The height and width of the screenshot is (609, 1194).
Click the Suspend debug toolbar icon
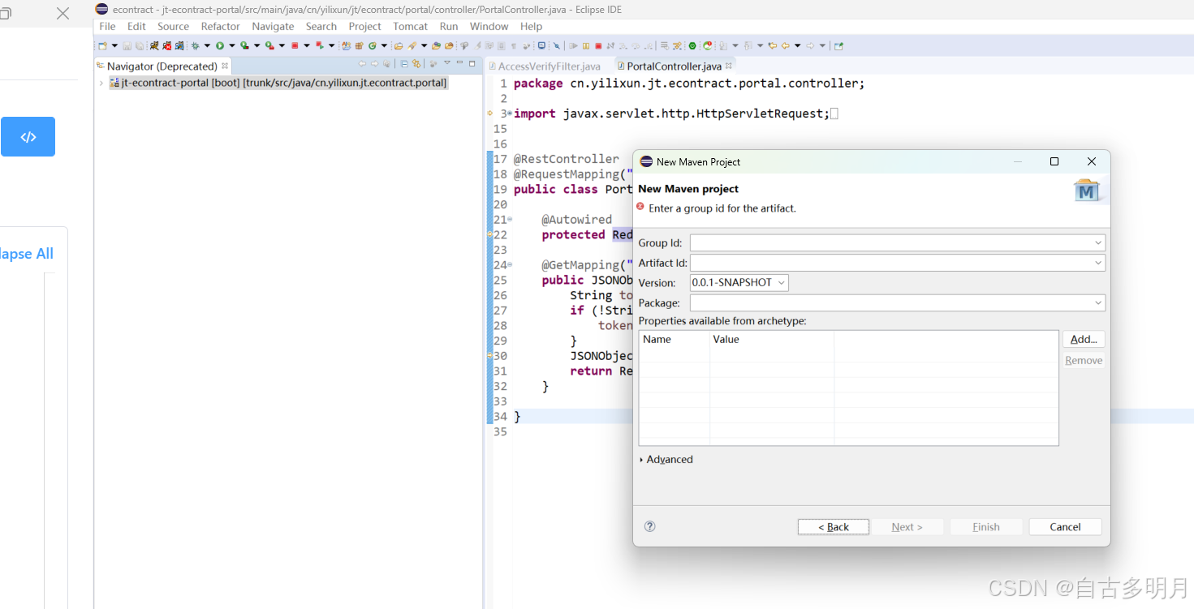click(x=586, y=45)
